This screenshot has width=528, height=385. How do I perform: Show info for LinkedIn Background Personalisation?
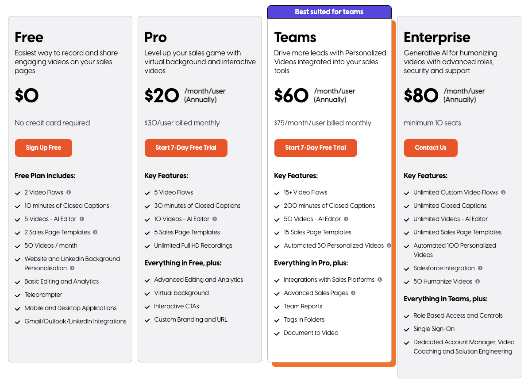[72, 268]
